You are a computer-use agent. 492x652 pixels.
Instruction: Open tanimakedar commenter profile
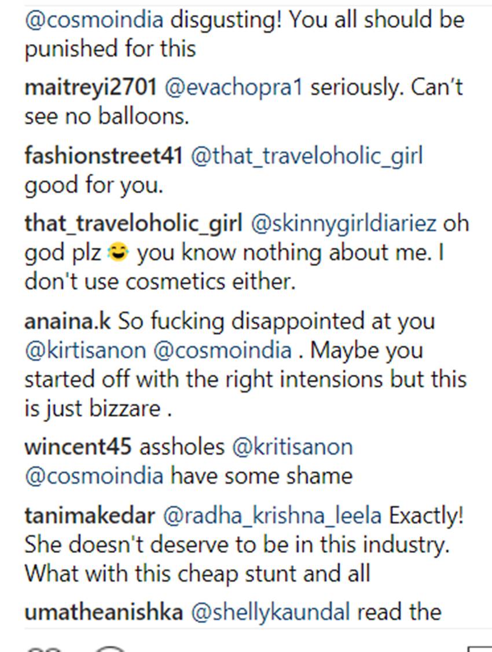pyautogui.click(x=90, y=515)
